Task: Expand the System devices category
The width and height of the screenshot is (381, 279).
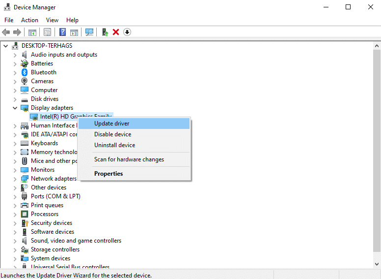Action: pos(15,258)
